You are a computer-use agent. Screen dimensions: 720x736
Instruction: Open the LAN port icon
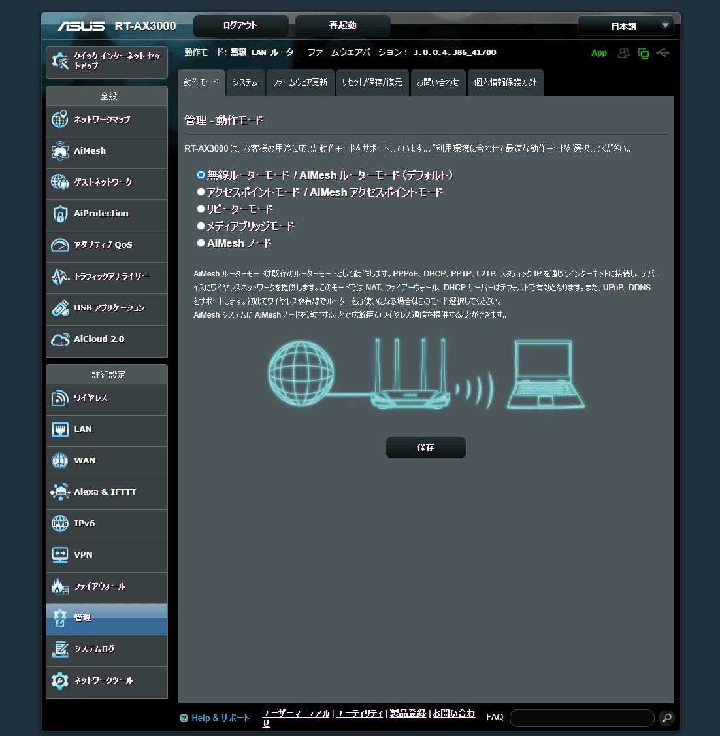[60, 429]
